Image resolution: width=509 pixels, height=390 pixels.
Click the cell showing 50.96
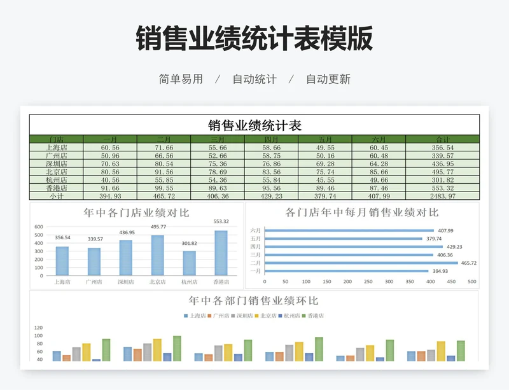pyautogui.click(x=110, y=155)
